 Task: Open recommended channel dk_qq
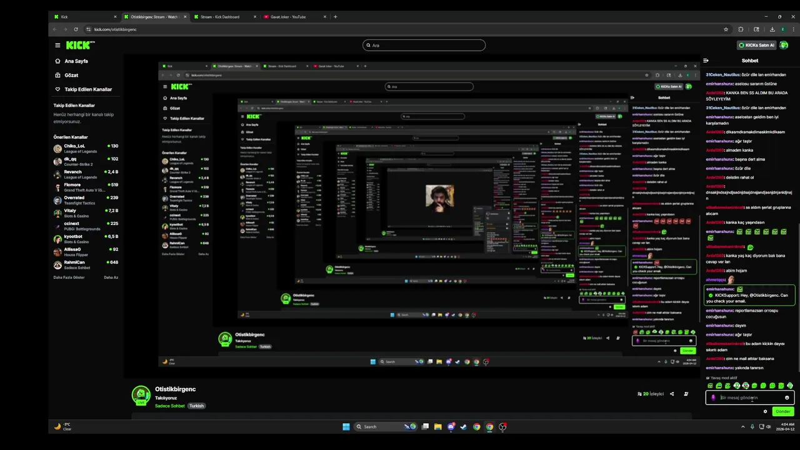click(x=86, y=162)
